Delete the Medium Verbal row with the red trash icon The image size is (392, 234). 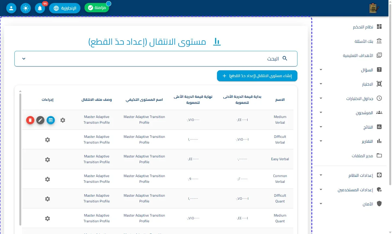pyautogui.click(x=30, y=120)
